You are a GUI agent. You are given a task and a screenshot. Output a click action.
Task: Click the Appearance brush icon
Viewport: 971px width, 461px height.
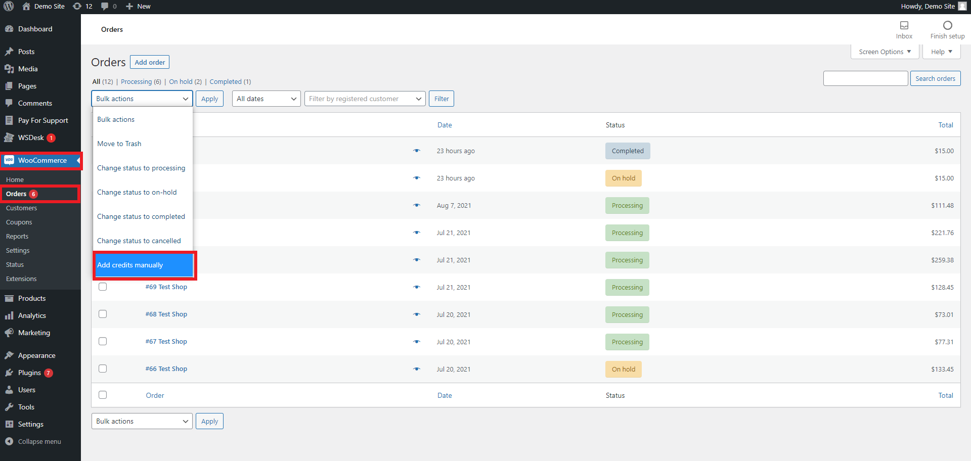(9, 355)
